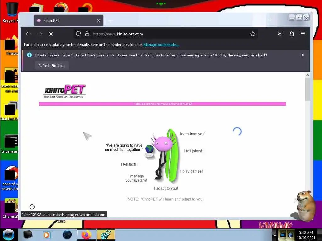Open the Firefox desktop shortcut

pos(11,46)
